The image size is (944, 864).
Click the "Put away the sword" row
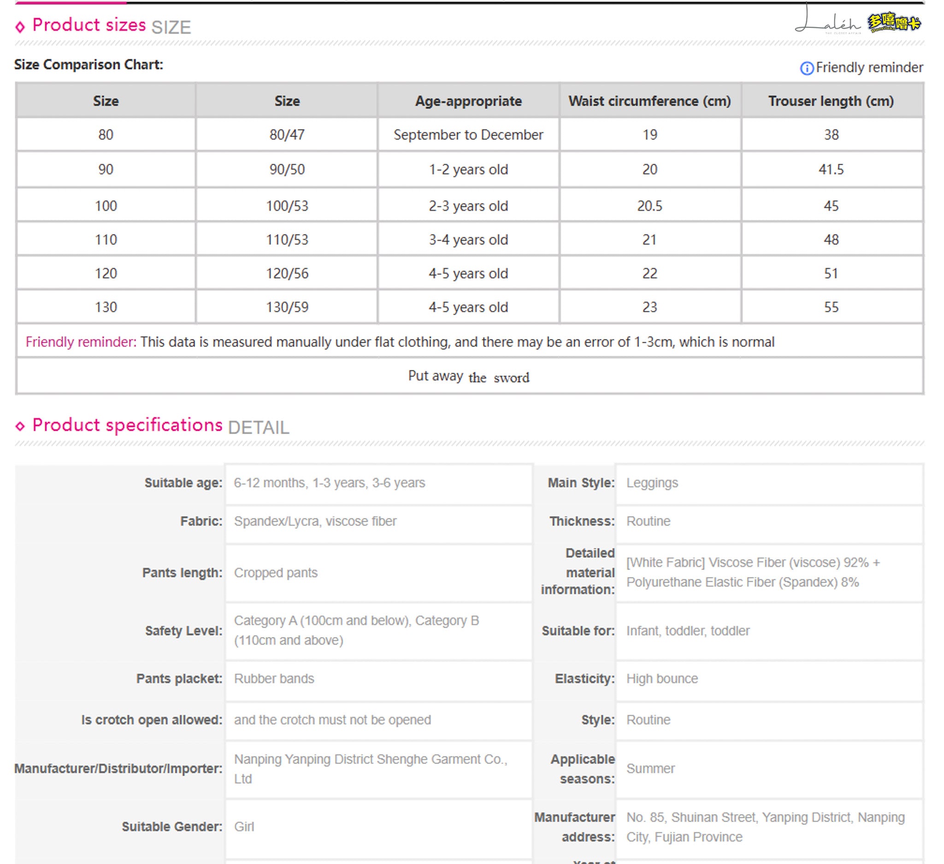tap(470, 376)
